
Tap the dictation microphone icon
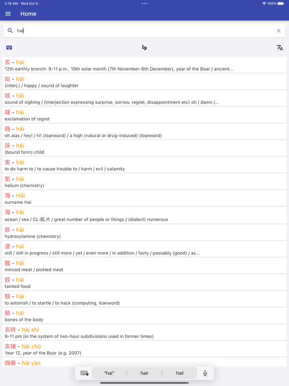click(205, 373)
